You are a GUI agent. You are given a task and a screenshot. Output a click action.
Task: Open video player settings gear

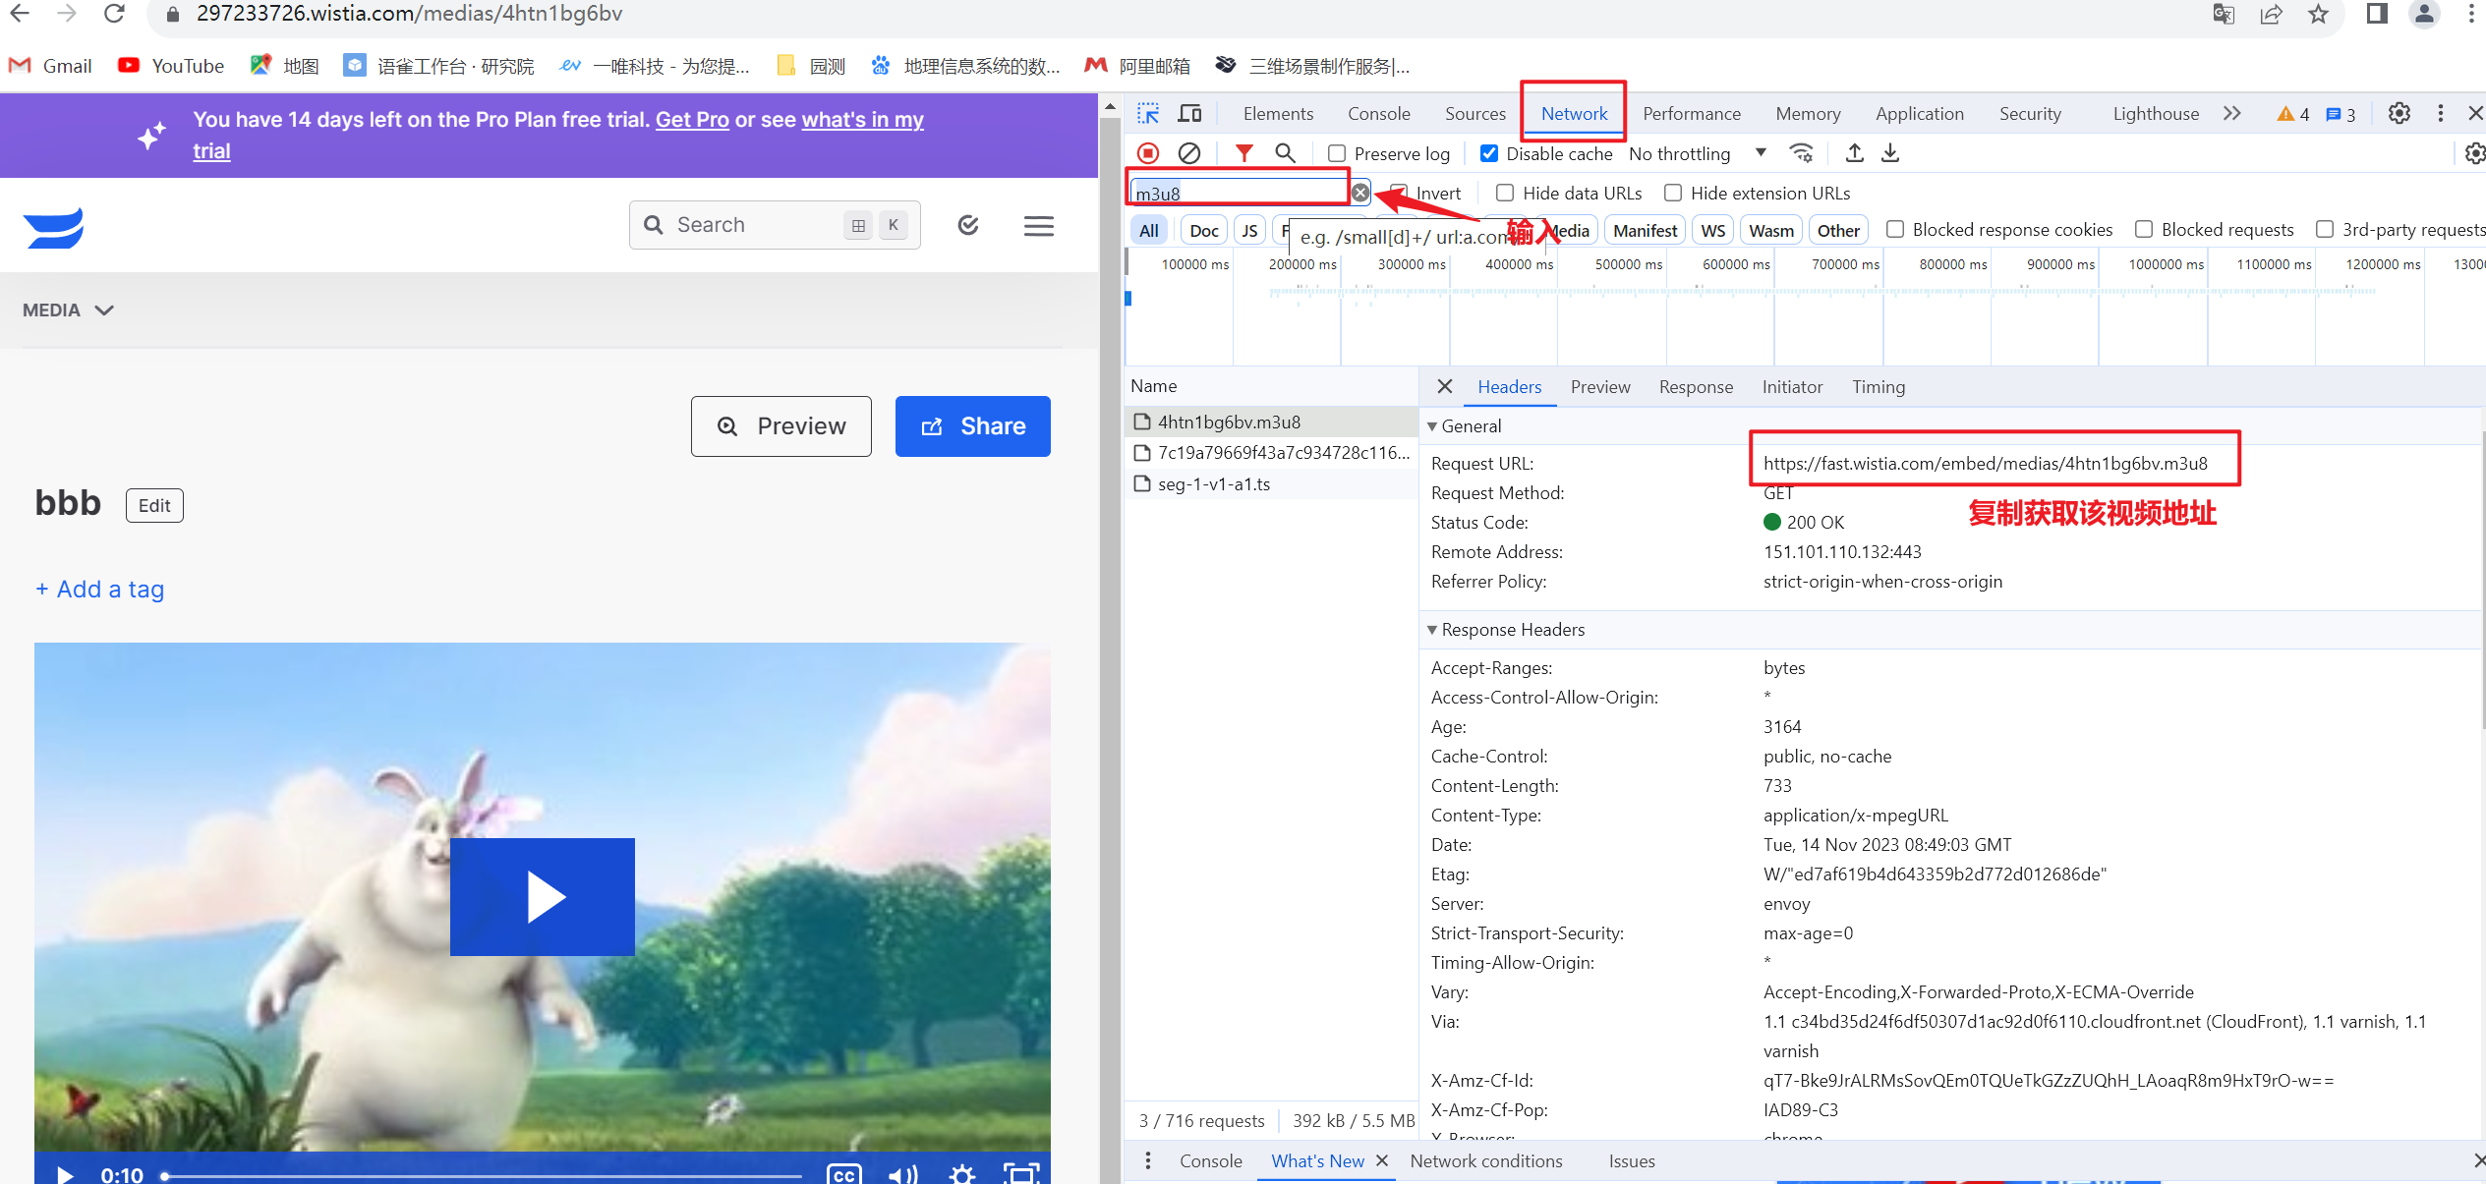[962, 1174]
